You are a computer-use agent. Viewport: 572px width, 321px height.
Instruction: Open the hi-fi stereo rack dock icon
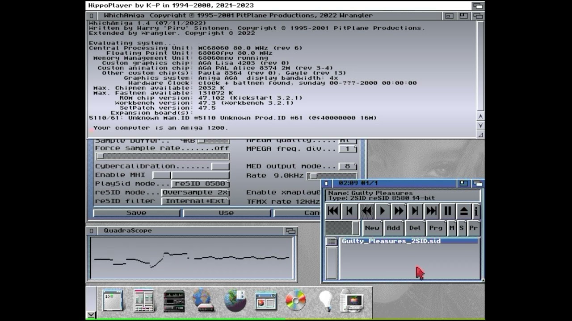(x=174, y=301)
